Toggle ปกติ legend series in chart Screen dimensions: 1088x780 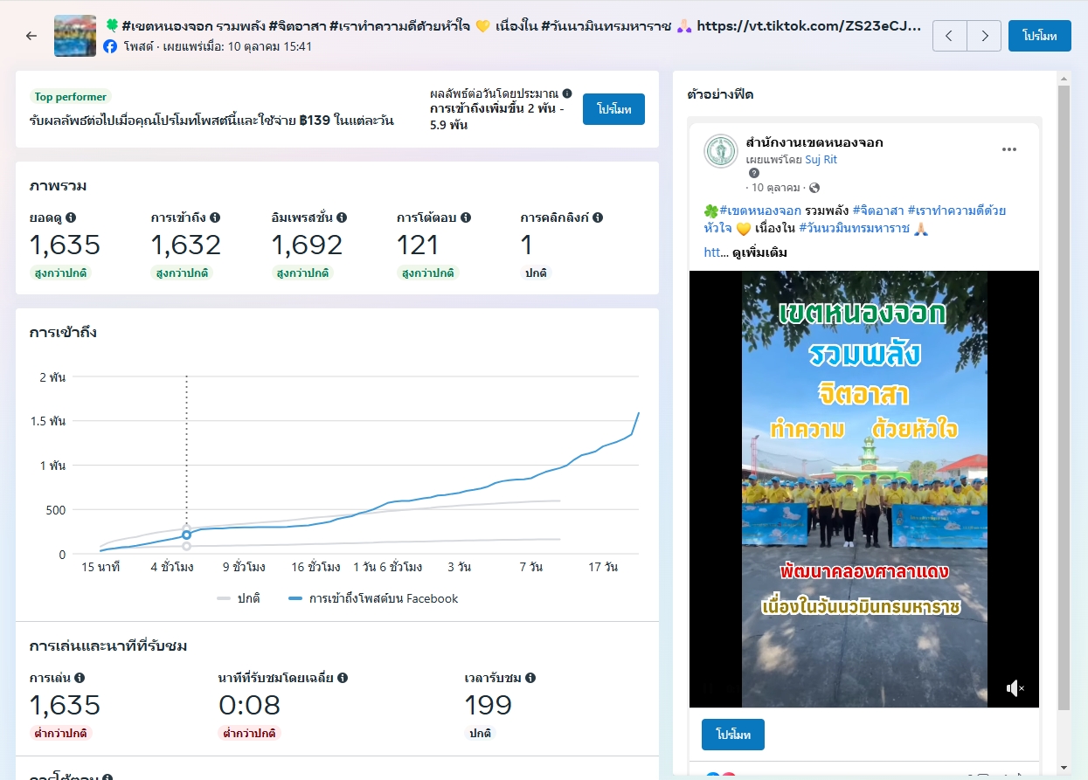tap(239, 598)
